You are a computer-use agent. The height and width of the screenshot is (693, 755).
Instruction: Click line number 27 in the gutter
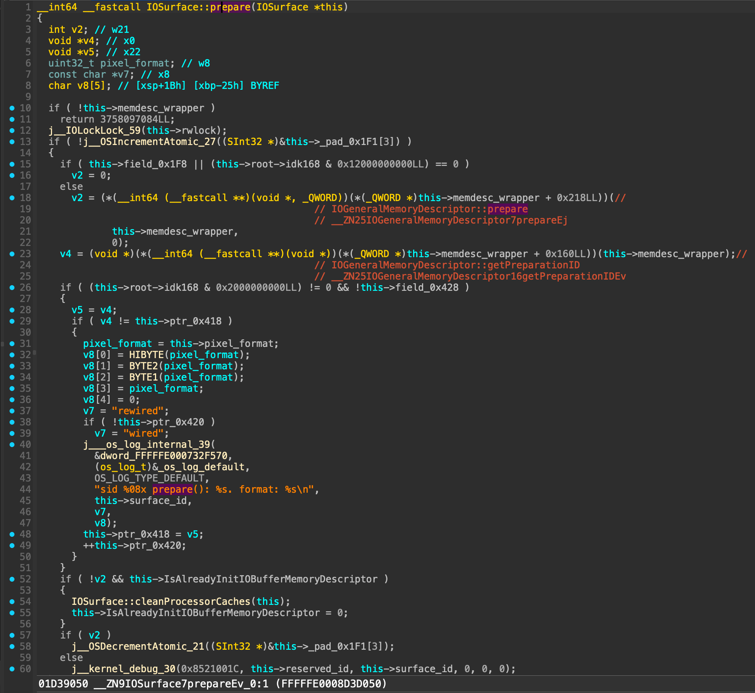pos(25,298)
